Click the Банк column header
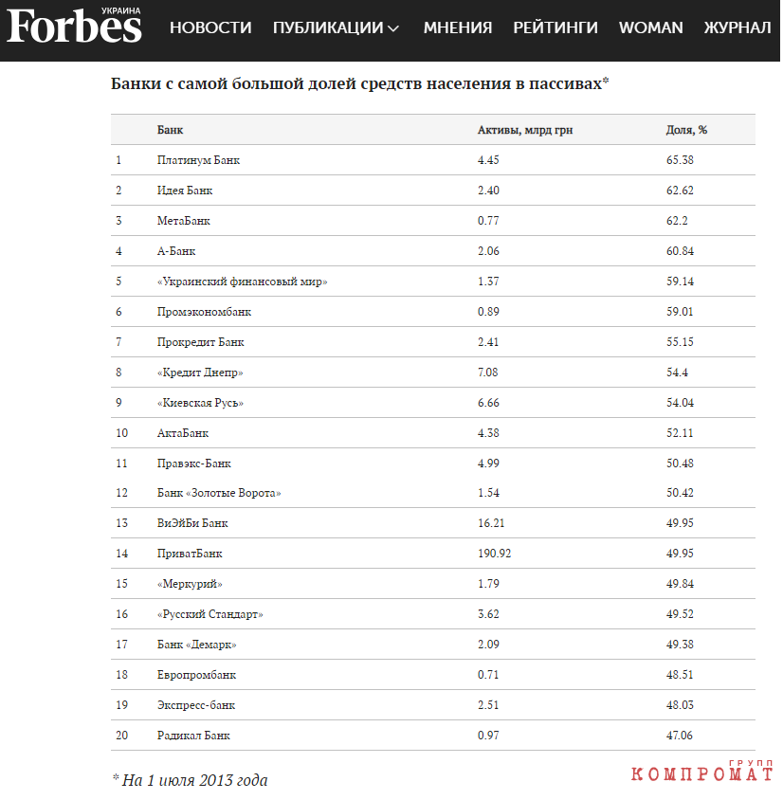Viewport: 783px width, 800px height. tap(170, 130)
